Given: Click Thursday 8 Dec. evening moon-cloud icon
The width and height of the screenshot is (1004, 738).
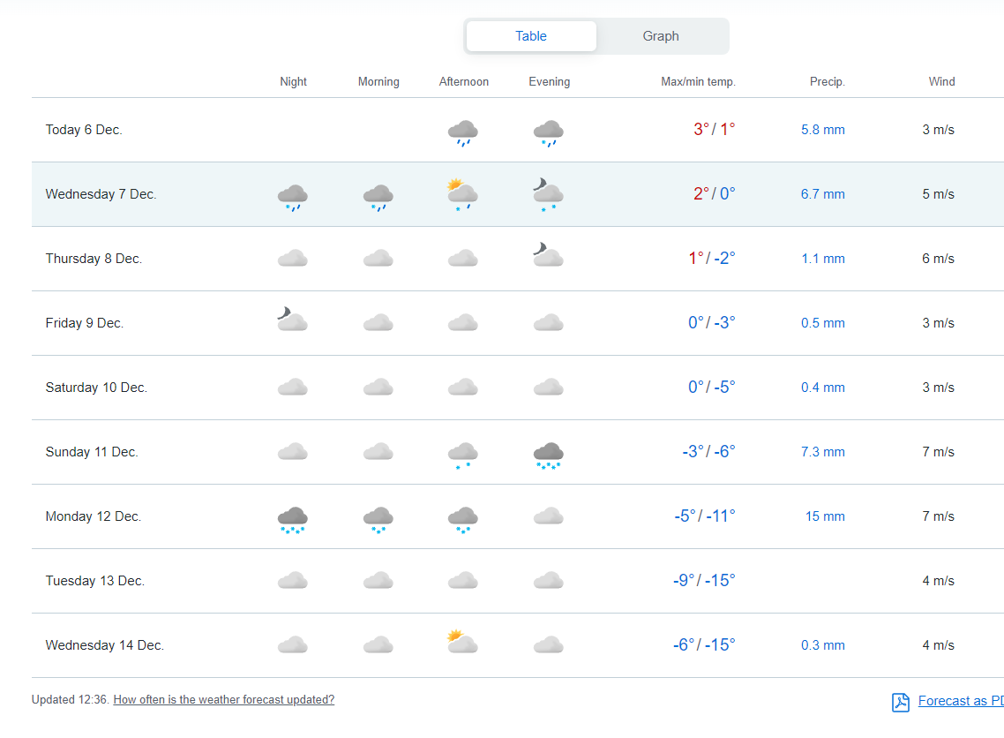Looking at the screenshot, I should pyautogui.click(x=548, y=257).
